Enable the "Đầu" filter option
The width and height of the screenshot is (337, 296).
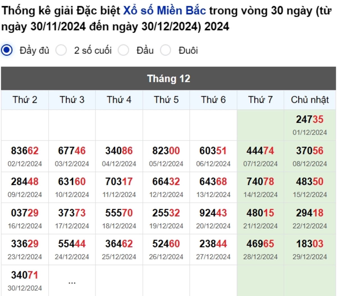[124, 50]
